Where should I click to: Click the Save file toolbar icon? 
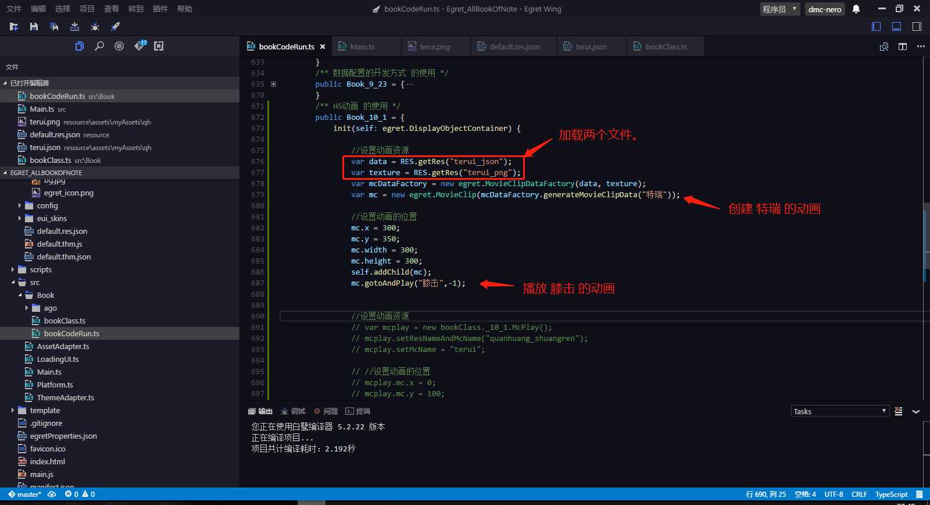click(34, 27)
